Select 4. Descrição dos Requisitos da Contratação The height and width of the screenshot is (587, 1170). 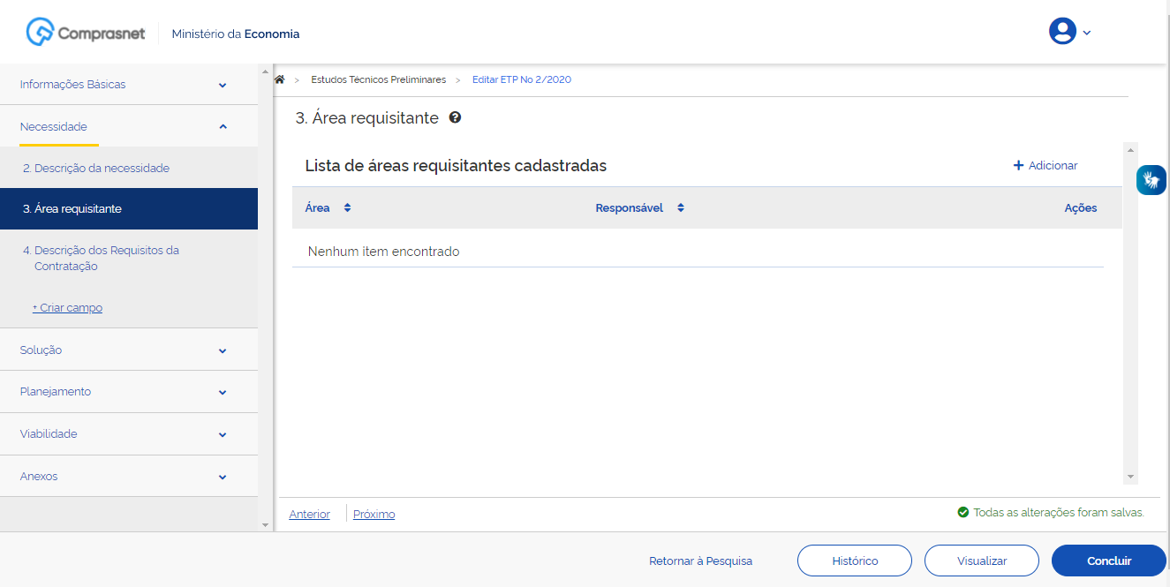[x=101, y=258]
